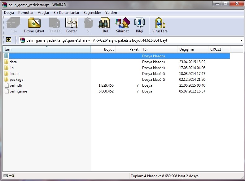Click the 'package' folder name

point(16,80)
